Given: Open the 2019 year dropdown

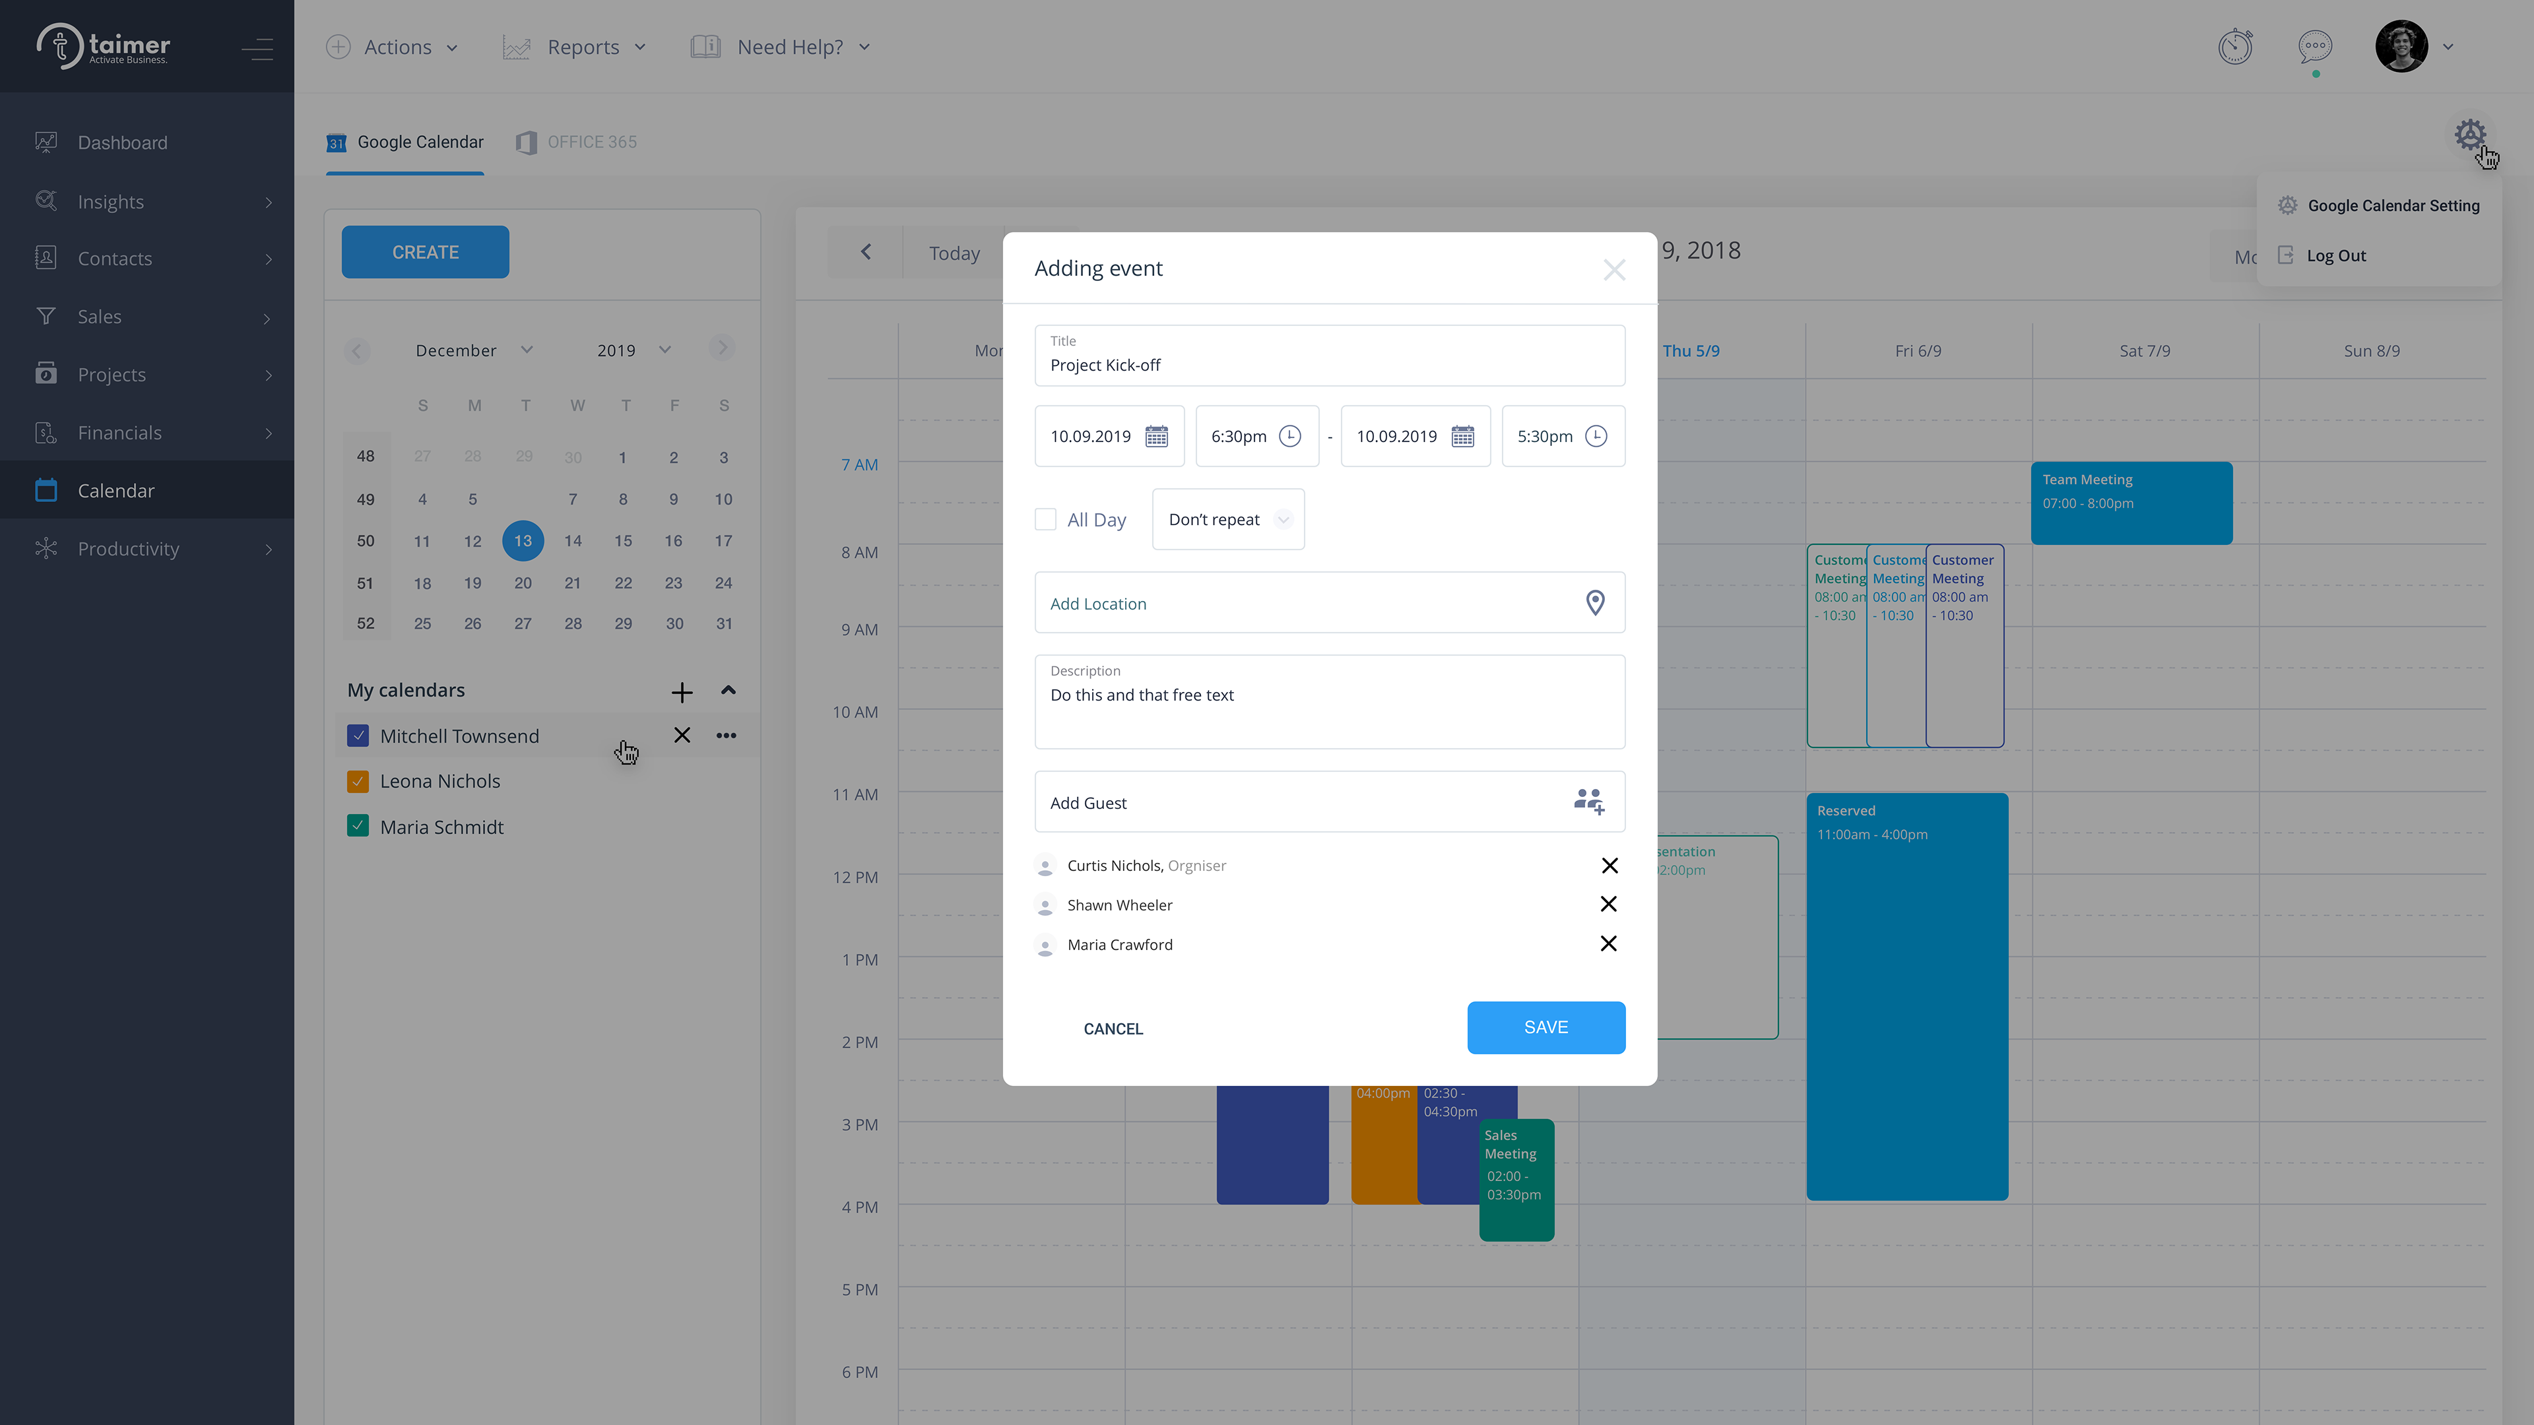Looking at the screenshot, I should 633,350.
